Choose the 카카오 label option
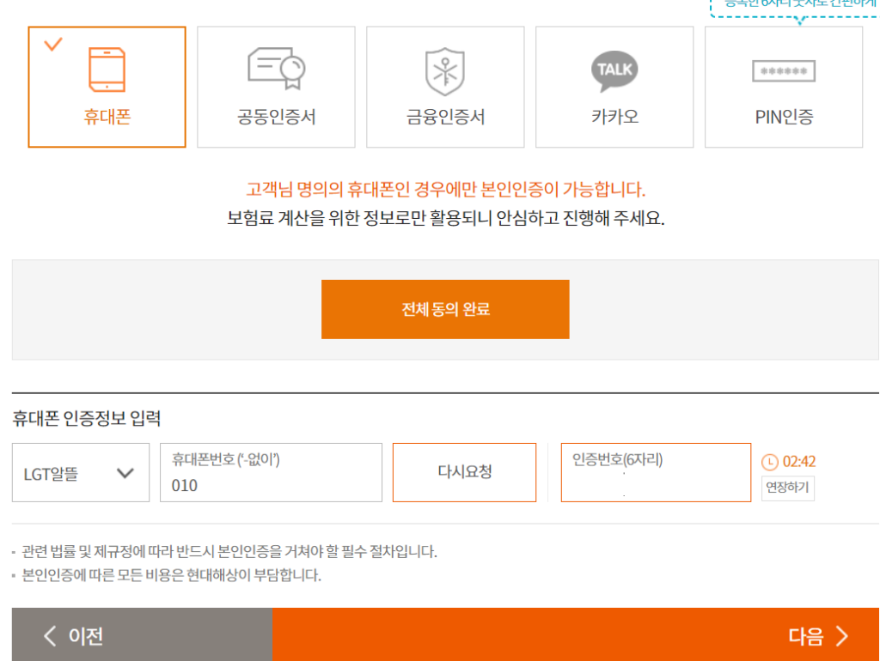Screen dimensions: 880x661 point(614,117)
